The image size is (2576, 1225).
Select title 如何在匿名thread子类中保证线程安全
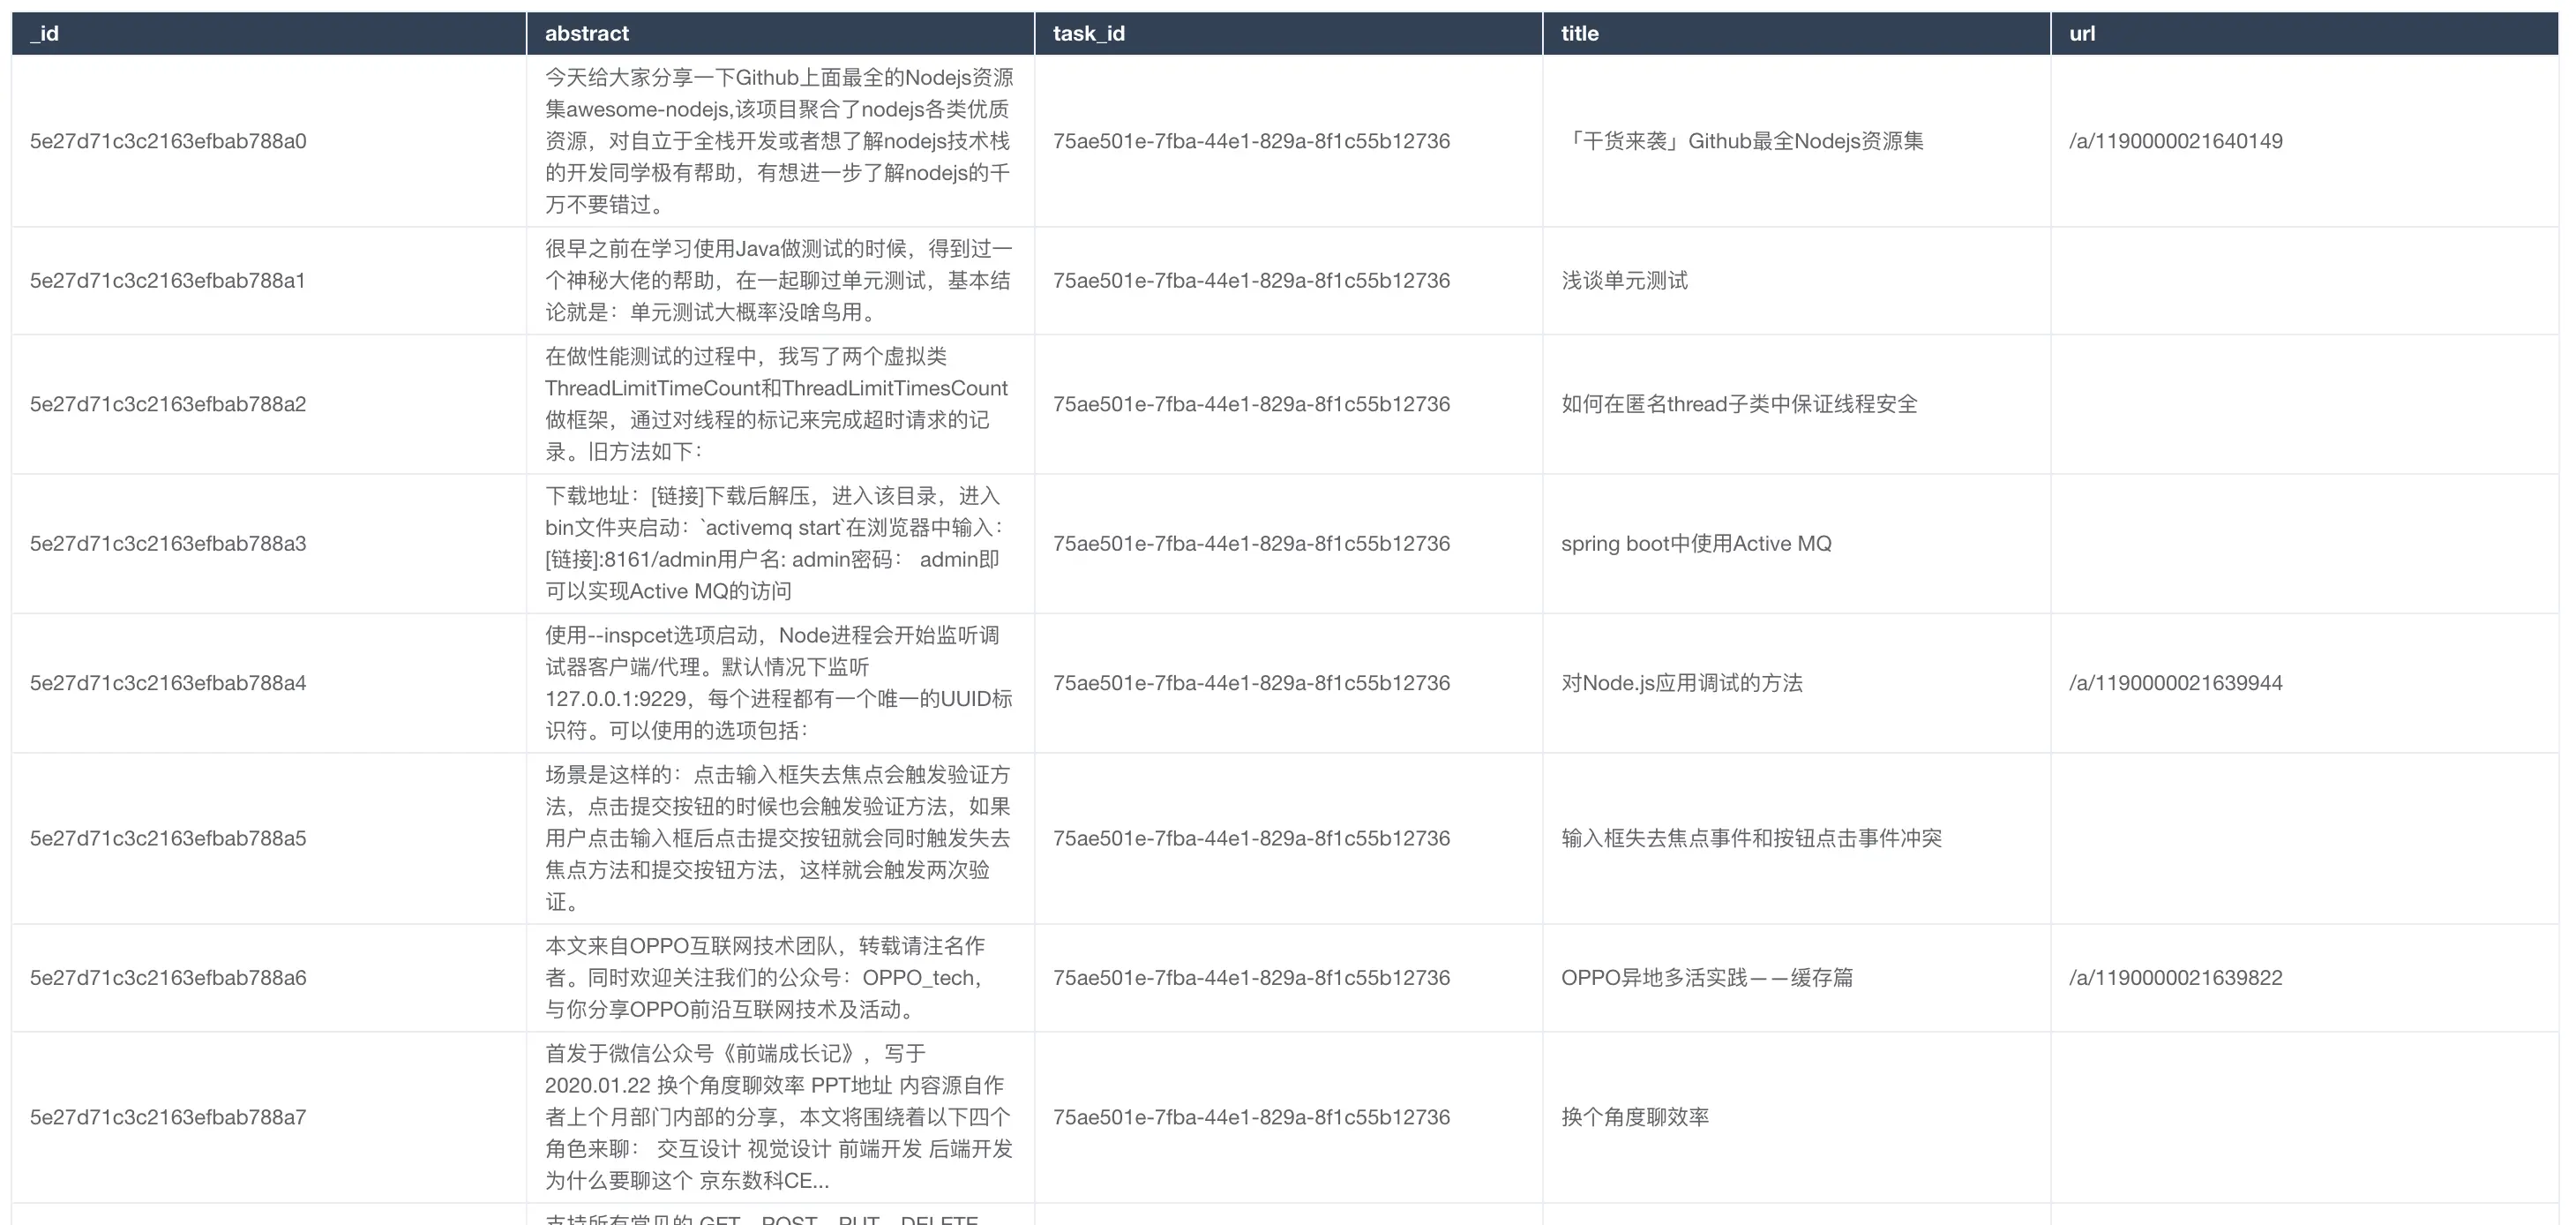pos(1739,404)
